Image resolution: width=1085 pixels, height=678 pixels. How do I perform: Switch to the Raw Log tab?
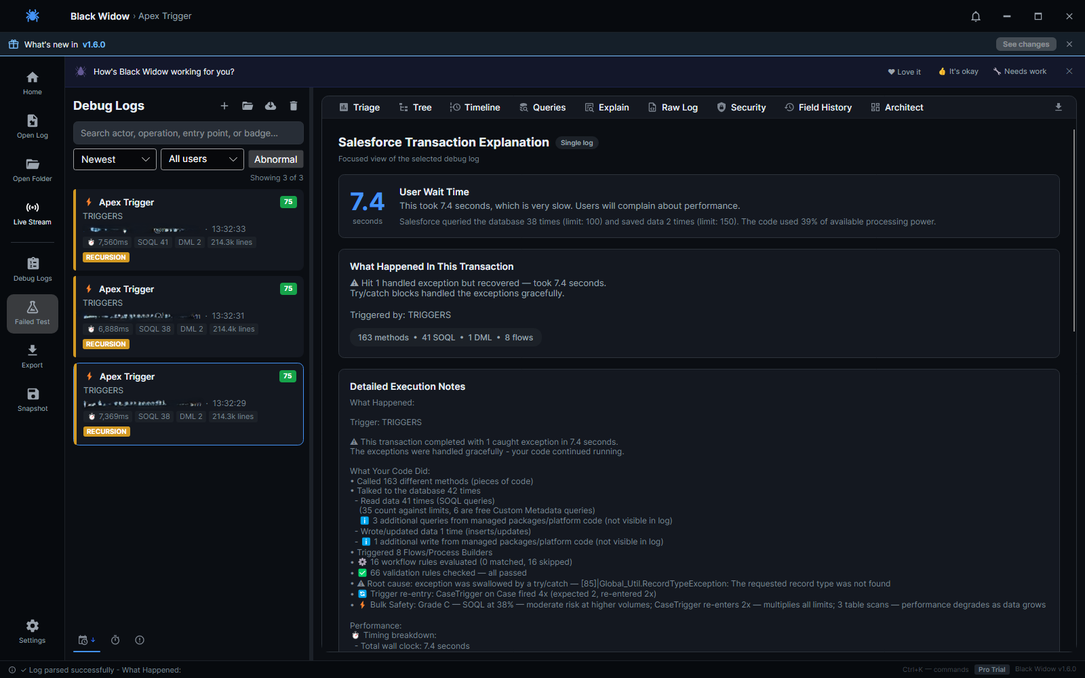(x=673, y=107)
